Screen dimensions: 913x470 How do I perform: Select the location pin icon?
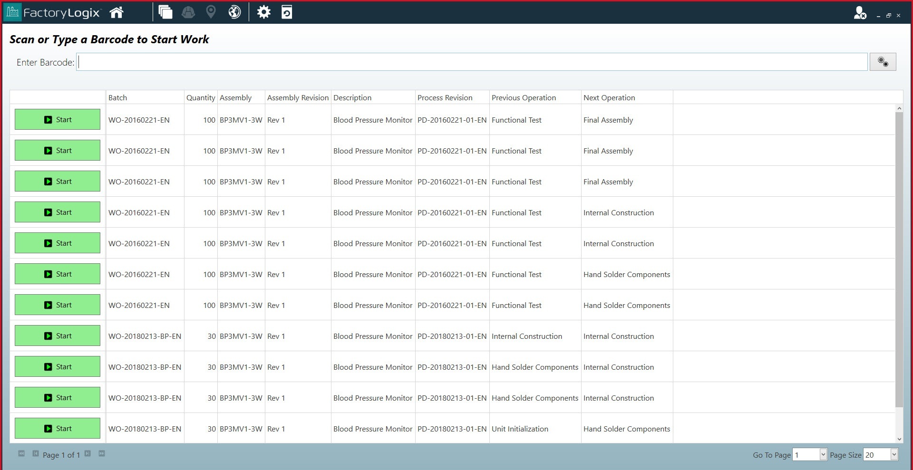211,12
